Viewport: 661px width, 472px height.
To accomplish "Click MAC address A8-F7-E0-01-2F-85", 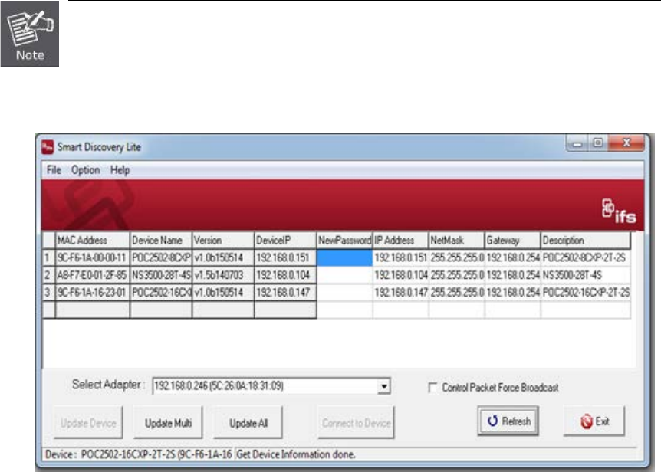I will (92, 275).
